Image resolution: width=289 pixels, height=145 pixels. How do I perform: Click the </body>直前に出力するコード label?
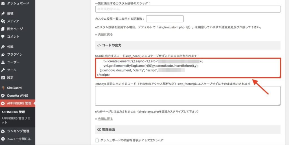[x=173, y=84]
